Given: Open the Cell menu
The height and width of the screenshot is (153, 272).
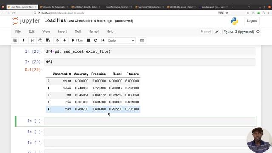Looking at the screenshot, I should [77, 31].
